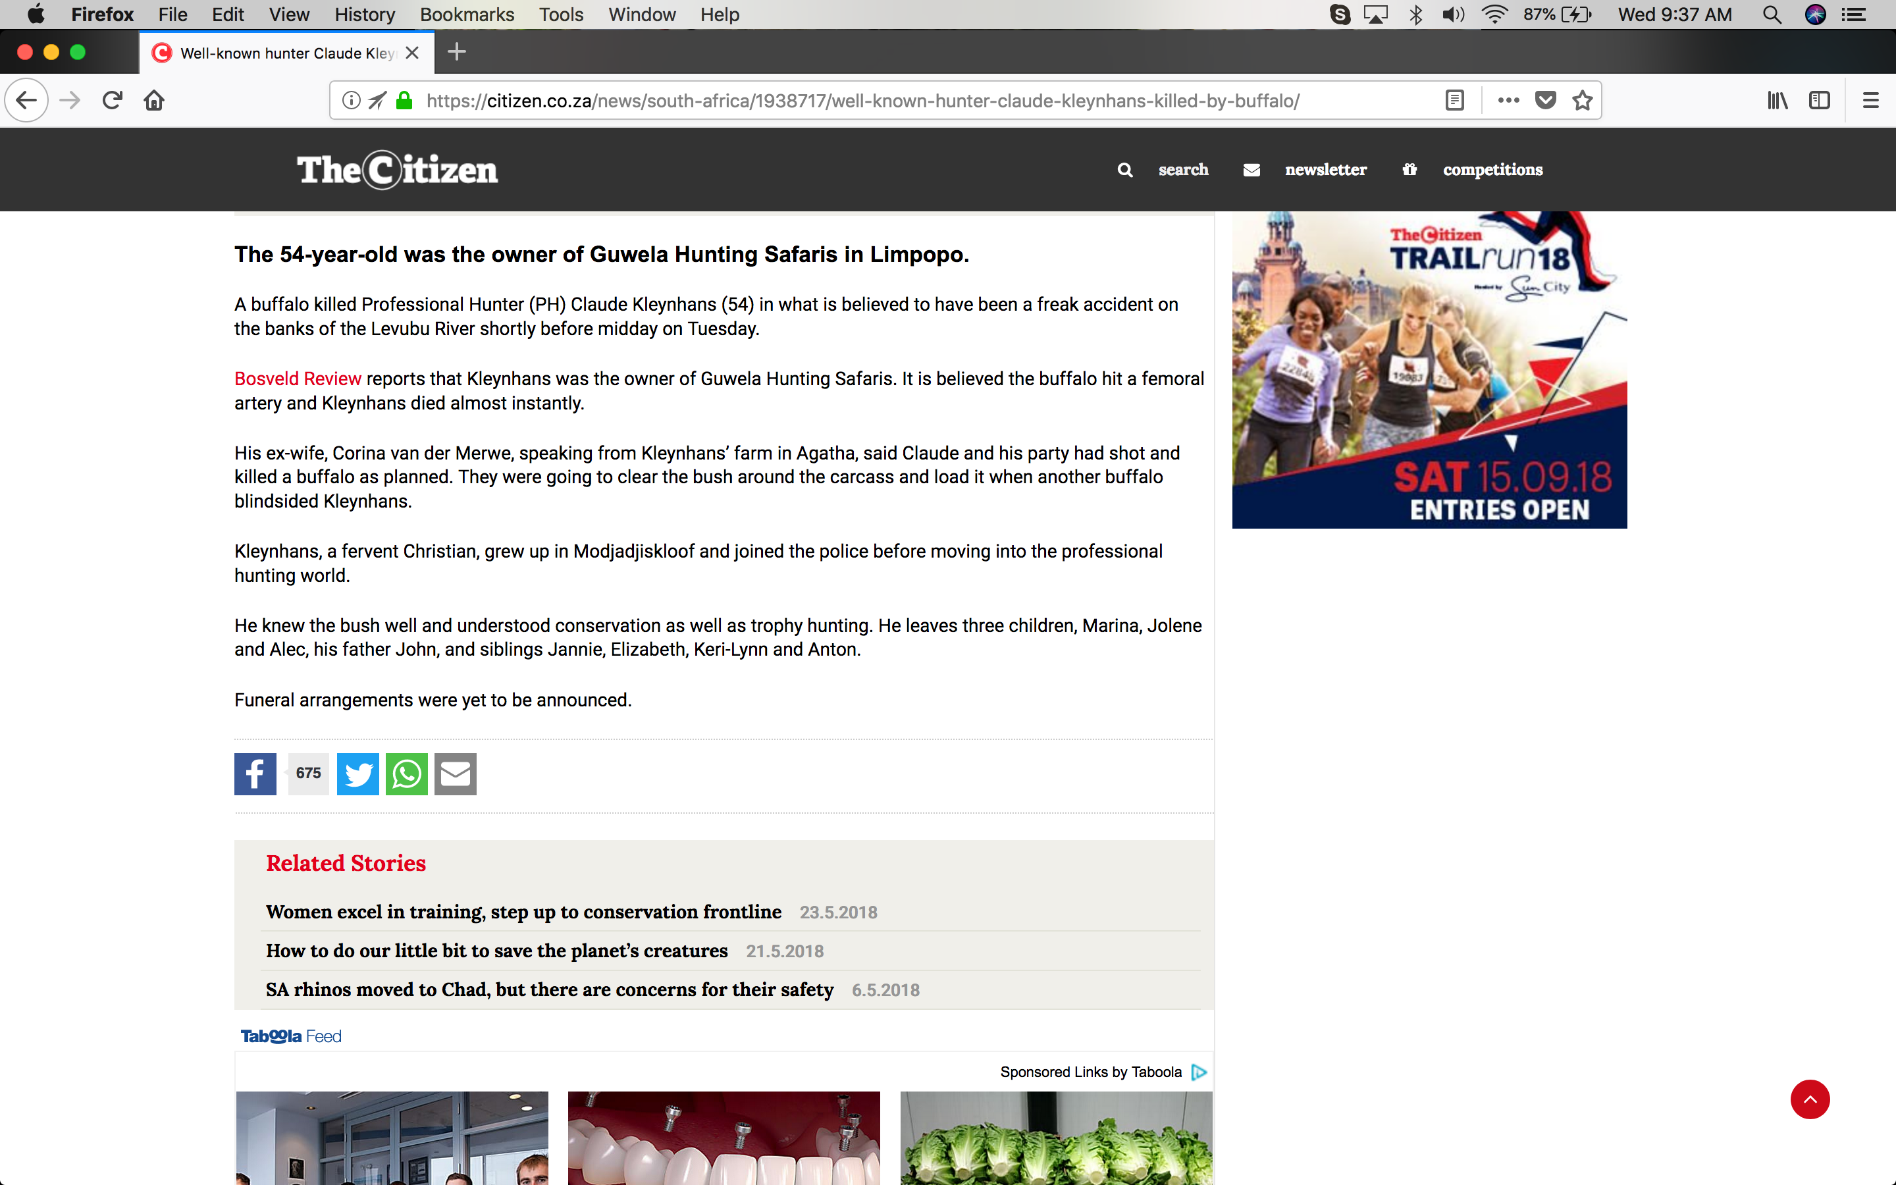Open Bluetooth status menu
The height and width of the screenshot is (1185, 1896).
coord(1415,14)
